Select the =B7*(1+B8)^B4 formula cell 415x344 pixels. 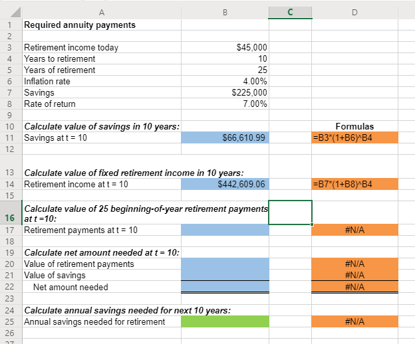click(x=354, y=184)
